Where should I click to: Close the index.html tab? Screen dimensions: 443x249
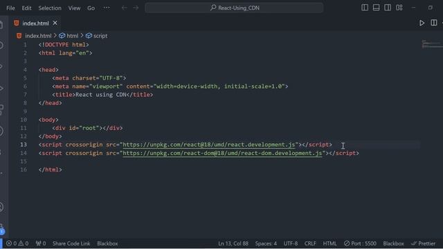(x=55, y=23)
